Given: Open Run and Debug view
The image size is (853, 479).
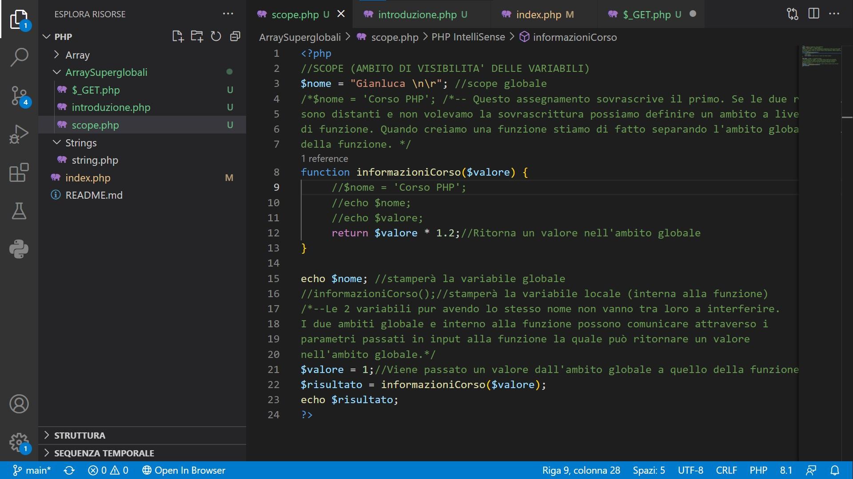Looking at the screenshot, I should [x=19, y=134].
